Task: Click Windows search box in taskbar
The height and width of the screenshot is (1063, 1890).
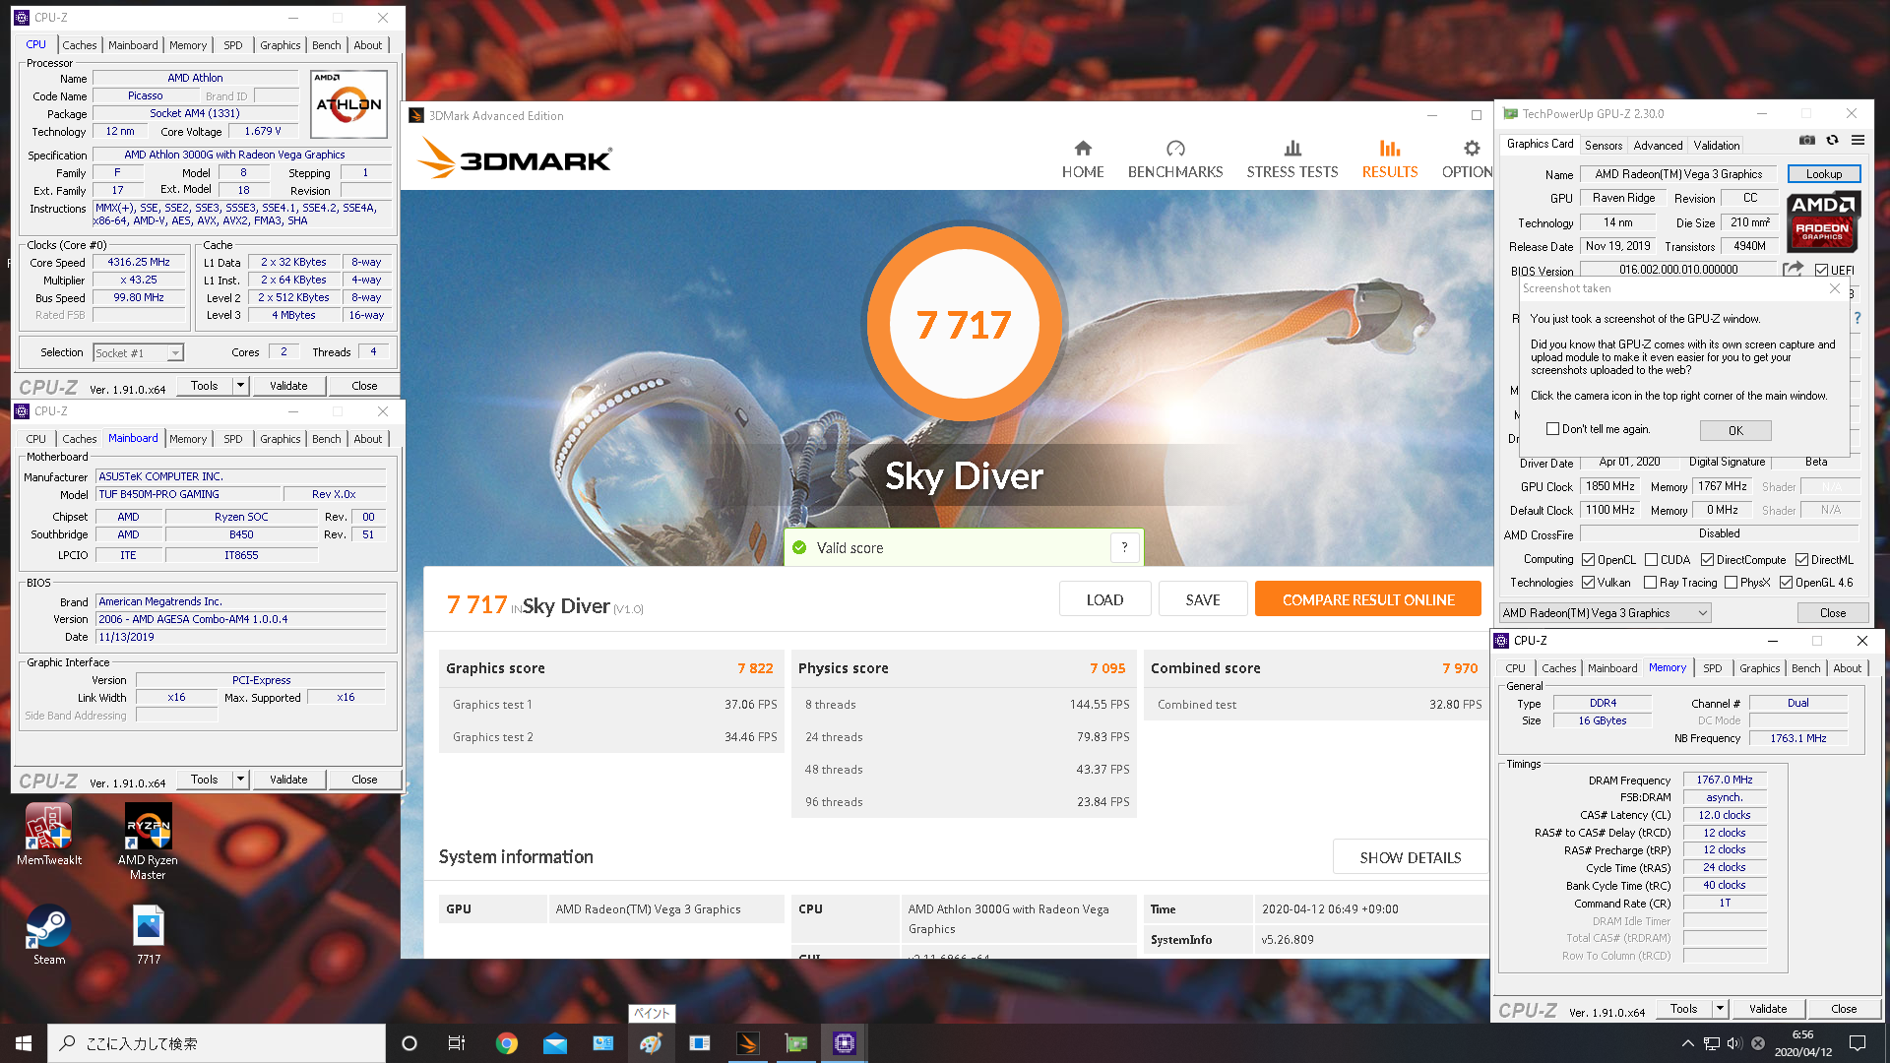Action: (217, 1043)
